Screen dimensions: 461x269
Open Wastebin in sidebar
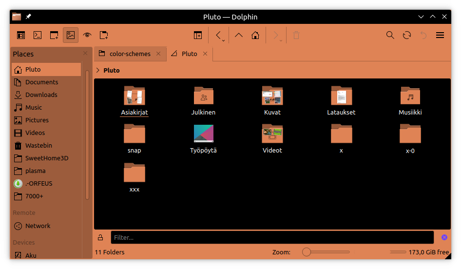[46, 145]
